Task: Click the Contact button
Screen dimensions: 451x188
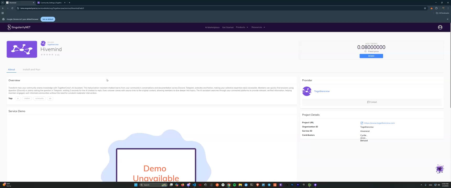Action: click(372, 102)
